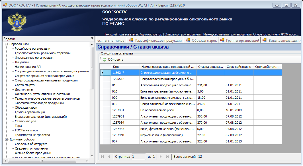Screen dimensions: 303x166
Task: Click icon on Группы организаций tab
Action: tap(222, 40)
